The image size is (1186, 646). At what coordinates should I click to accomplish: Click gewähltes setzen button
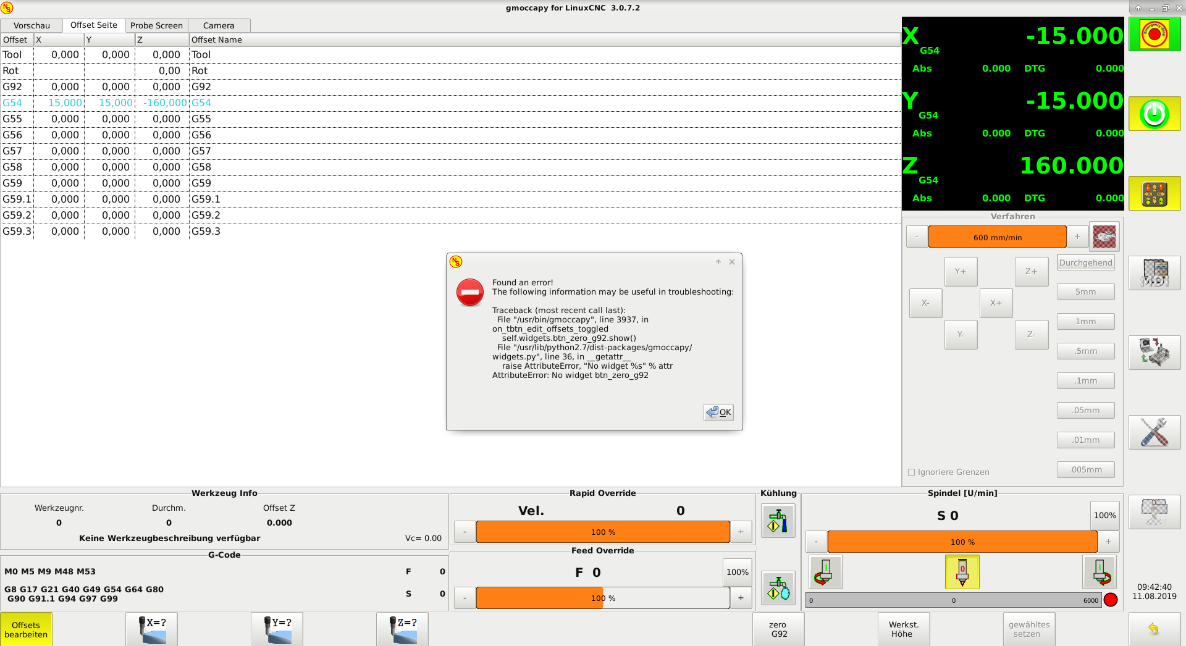(x=1029, y=629)
